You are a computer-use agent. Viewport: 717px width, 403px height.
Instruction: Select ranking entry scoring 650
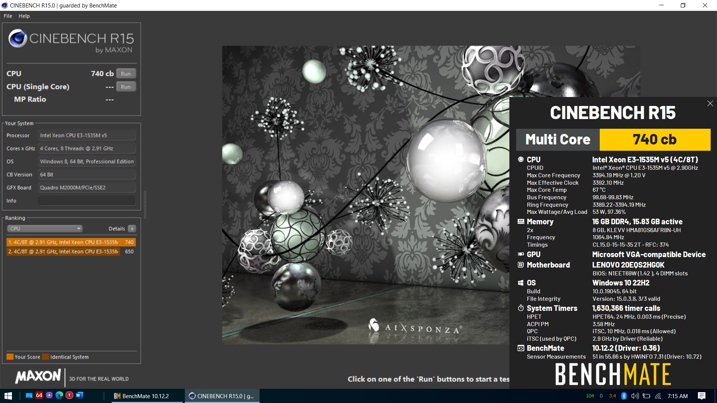[x=71, y=252]
